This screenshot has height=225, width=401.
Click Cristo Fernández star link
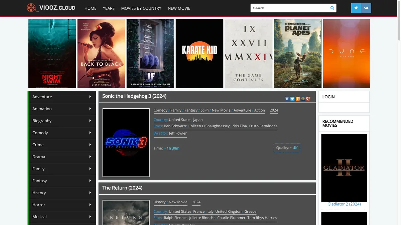263,126
